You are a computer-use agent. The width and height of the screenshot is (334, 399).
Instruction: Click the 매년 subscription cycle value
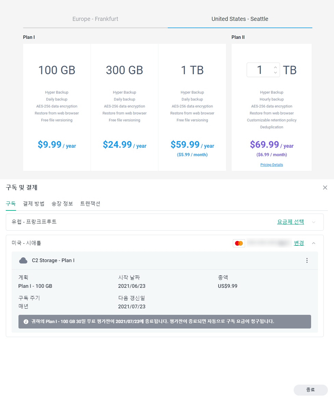click(23, 306)
